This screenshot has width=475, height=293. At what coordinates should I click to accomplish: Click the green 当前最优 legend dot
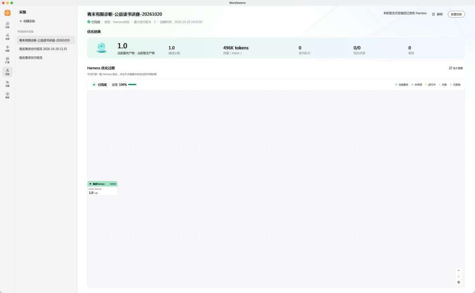click(x=396, y=85)
